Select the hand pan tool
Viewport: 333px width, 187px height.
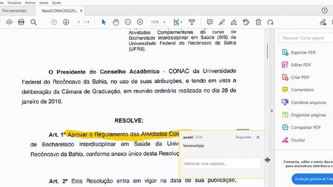point(116,22)
